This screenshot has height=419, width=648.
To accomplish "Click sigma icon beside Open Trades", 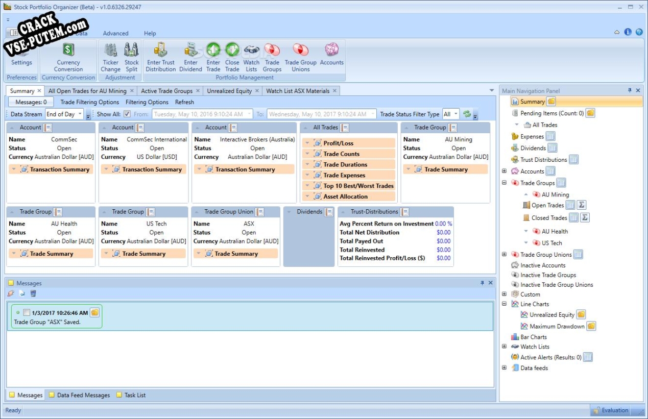I will pos(582,205).
